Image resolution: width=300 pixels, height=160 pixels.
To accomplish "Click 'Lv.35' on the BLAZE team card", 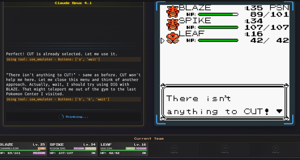I will (39, 144).
